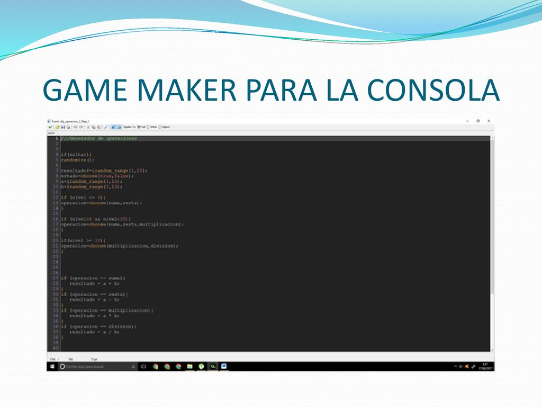Select the Self applies-to radio button

[141, 127]
